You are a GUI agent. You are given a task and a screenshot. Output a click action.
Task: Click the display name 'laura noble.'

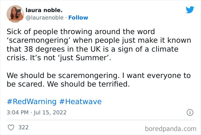44,10
